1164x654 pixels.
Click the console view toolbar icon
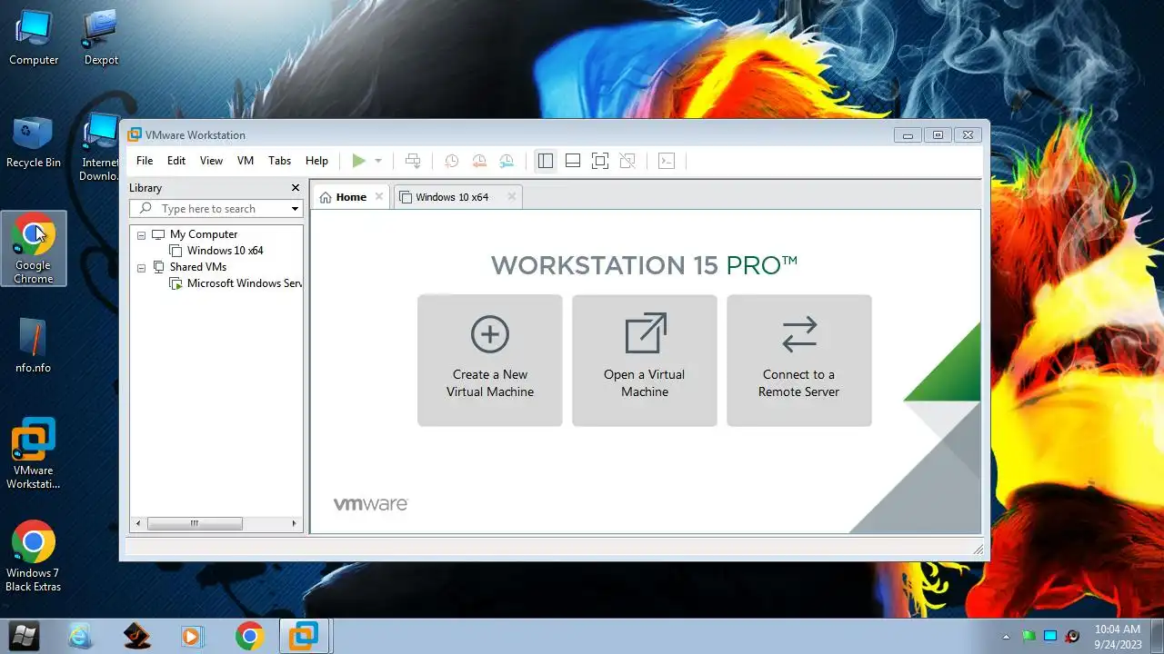point(667,161)
